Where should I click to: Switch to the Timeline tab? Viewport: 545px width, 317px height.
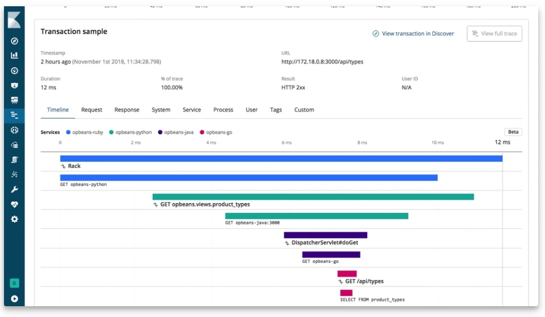[58, 110]
